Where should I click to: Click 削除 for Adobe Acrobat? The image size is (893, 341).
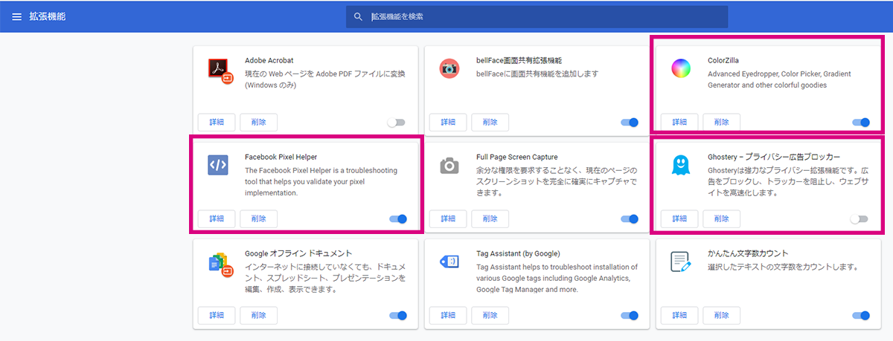tap(258, 123)
